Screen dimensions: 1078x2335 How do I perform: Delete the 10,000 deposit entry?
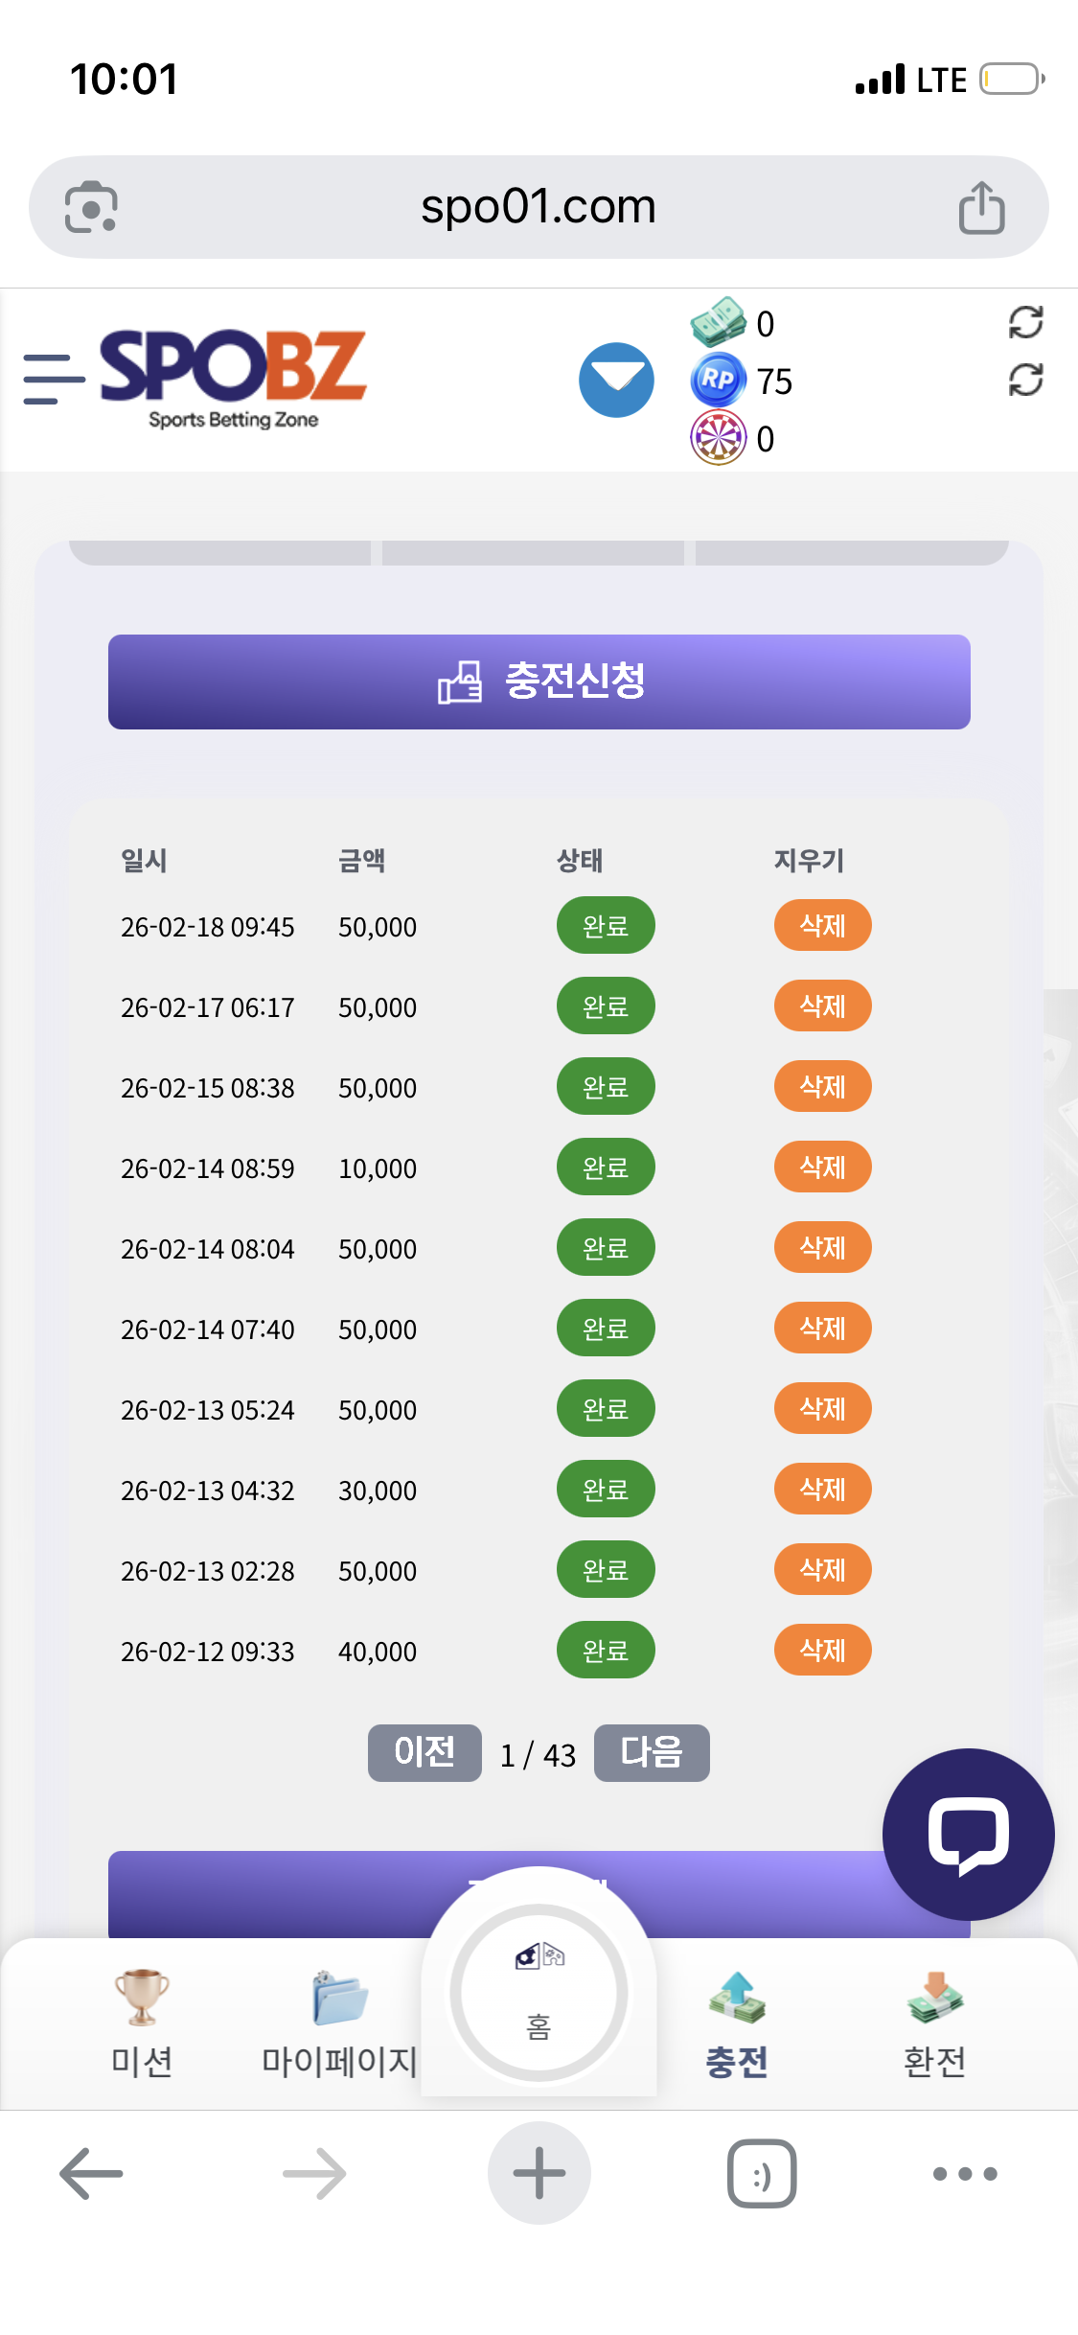(822, 1167)
